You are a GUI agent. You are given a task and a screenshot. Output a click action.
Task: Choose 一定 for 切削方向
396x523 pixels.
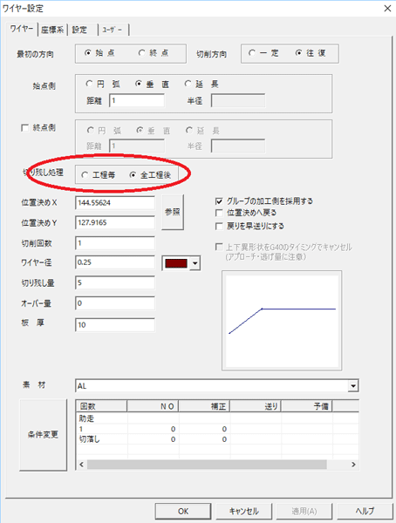tap(263, 53)
